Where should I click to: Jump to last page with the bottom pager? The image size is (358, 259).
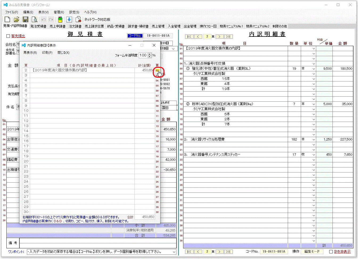click(228, 252)
